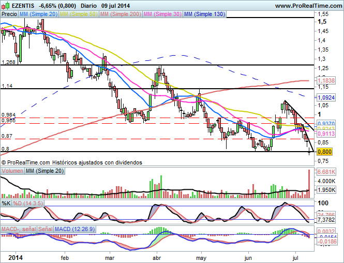Select the MM (Simple 50) label
344x263 pixels.
point(78,14)
